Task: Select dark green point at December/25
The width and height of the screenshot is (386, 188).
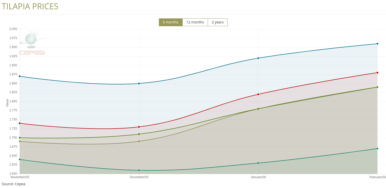Action: [x=139, y=134]
